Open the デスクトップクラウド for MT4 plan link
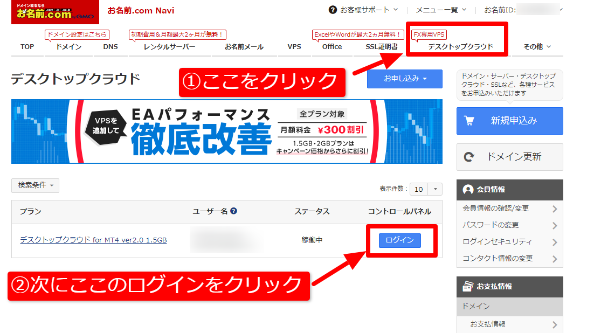This screenshot has width=594, height=333. [x=93, y=240]
